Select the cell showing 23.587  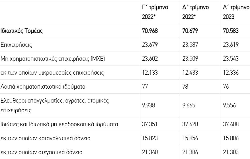190,45
